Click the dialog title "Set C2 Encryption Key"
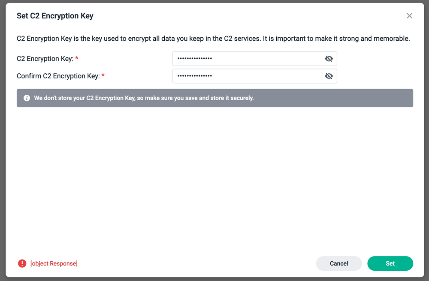429x281 pixels. tap(55, 16)
